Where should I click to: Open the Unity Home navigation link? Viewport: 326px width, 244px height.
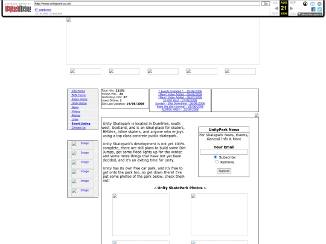tap(79, 104)
